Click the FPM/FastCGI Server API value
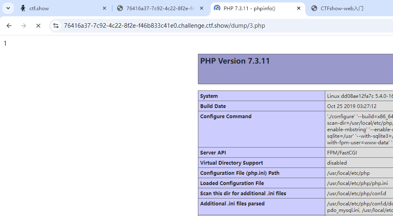This screenshot has width=393, height=216. click(342, 153)
